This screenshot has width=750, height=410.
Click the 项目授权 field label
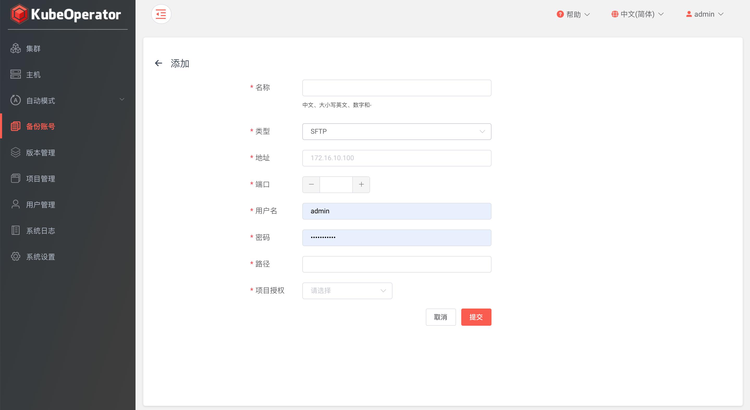coord(270,290)
